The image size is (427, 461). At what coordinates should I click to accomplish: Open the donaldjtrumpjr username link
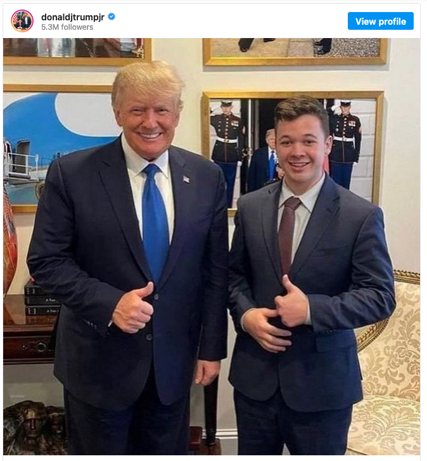coord(73,17)
